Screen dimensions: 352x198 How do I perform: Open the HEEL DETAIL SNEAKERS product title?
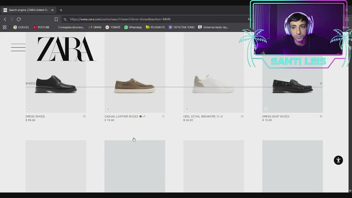(x=199, y=116)
